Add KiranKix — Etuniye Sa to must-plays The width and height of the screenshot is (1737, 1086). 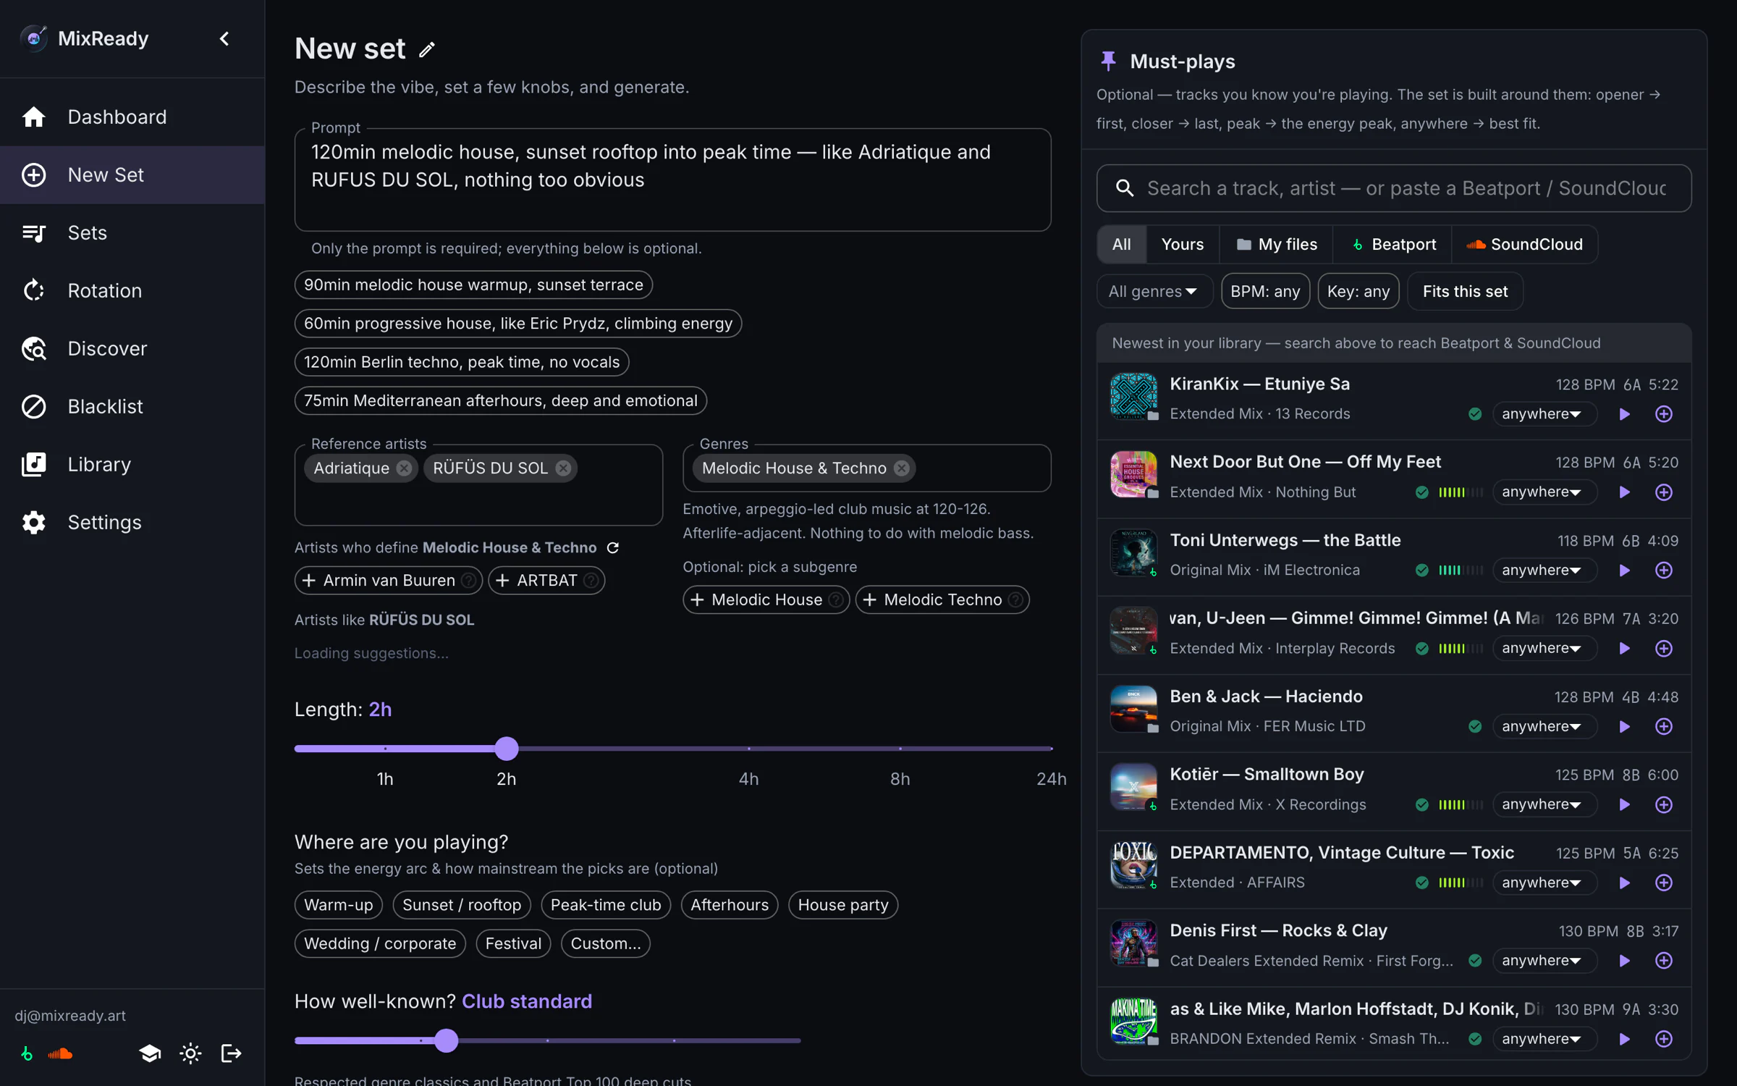(x=1664, y=414)
